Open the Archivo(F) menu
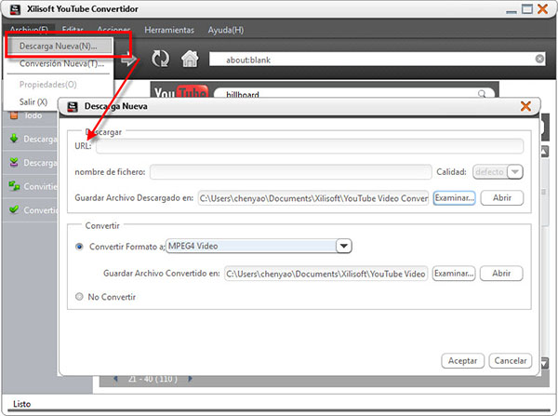 [29, 29]
